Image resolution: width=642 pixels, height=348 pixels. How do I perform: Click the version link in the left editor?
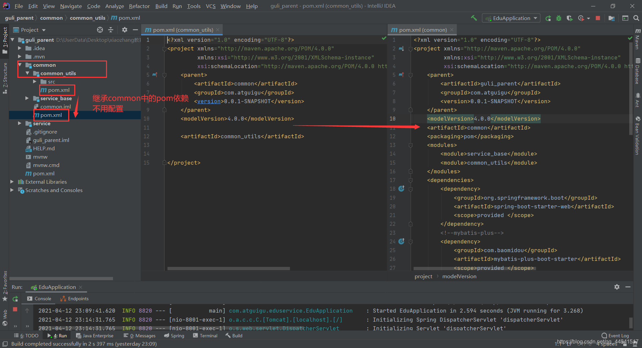(209, 101)
